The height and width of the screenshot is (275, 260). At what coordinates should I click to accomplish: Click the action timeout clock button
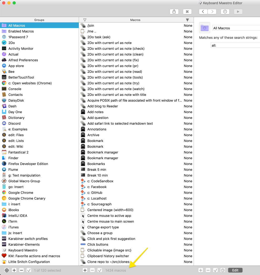point(222,270)
